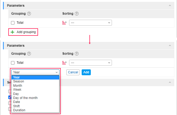This screenshot has height=115, width=177.
Task: Click the green plus Add grouping icon
Action: coord(12,32)
